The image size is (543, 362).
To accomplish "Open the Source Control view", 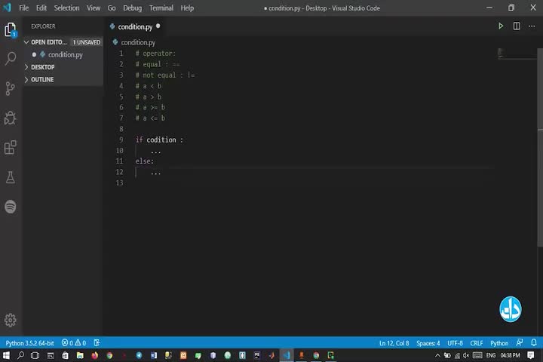I will pyautogui.click(x=11, y=88).
